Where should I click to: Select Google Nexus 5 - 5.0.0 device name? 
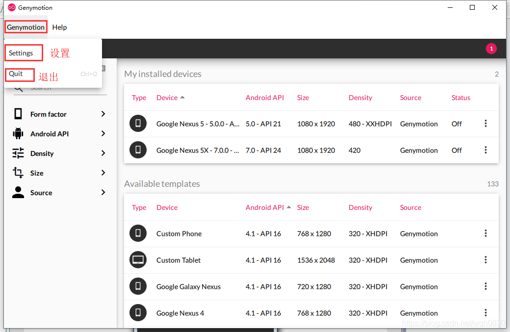pos(198,124)
